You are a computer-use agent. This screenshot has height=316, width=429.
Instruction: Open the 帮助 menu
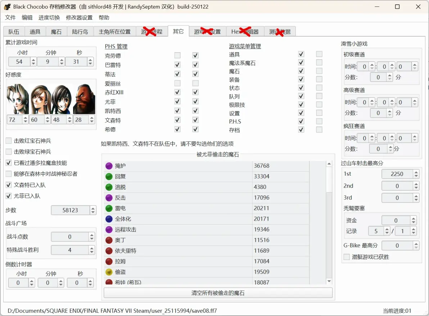[104, 18]
